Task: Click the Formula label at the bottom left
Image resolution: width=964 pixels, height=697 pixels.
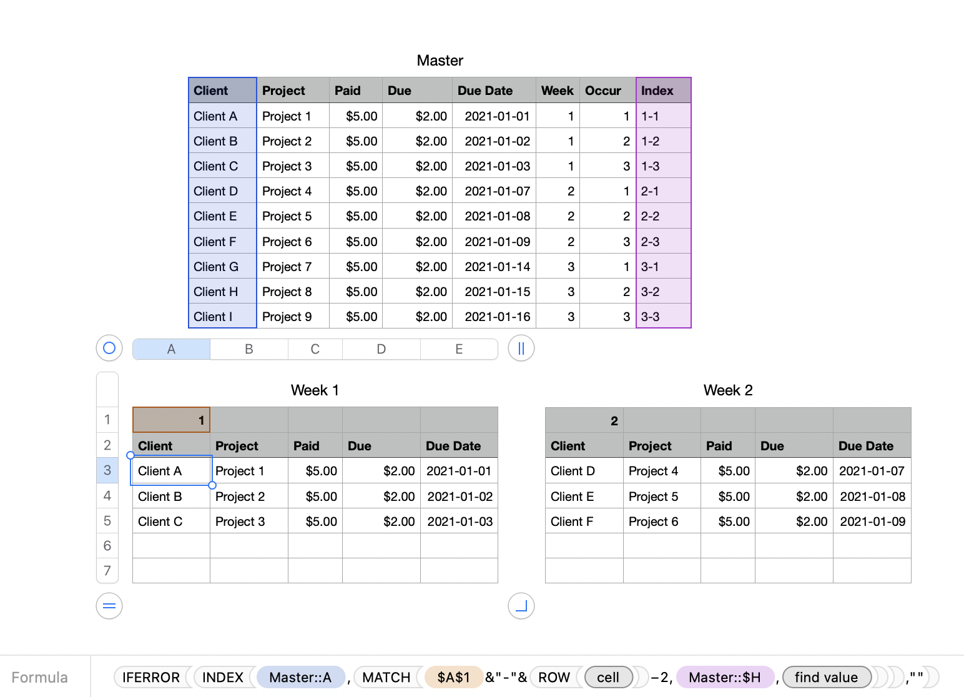Action: coord(40,677)
